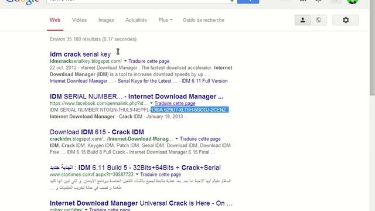
Task: Click the blue search button
Action: 248,1
